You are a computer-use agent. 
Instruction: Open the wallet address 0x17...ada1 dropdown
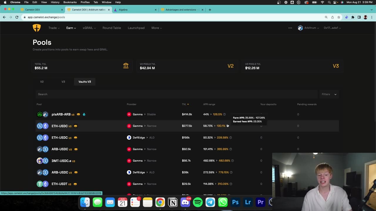click(x=333, y=28)
